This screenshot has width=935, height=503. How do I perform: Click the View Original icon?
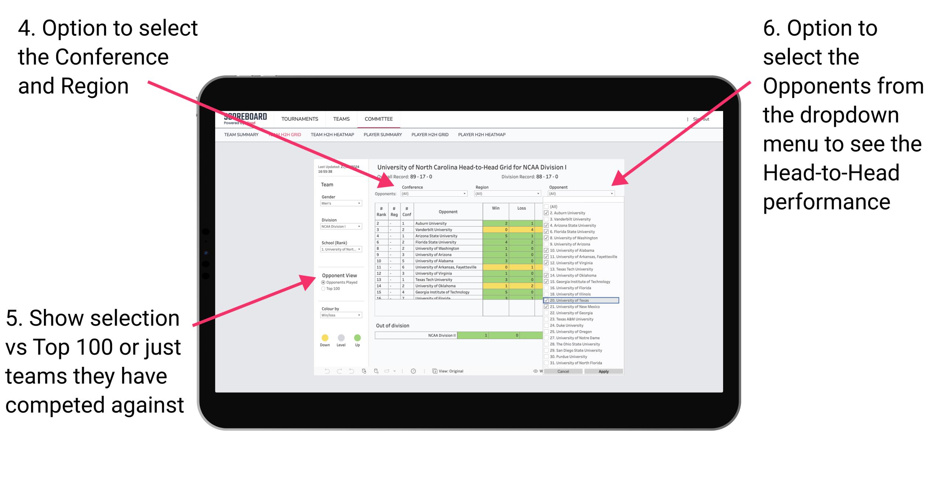pyautogui.click(x=433, y=372)
